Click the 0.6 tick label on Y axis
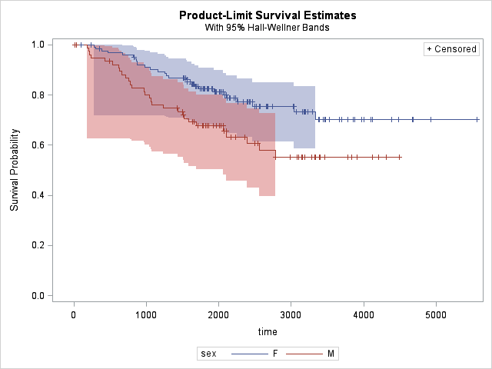The height and width of the screenshot is (369, 492). (x=37, y=145)
